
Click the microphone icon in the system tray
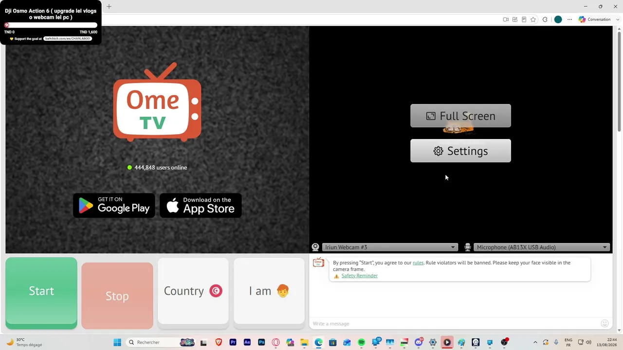coord(556,342)
